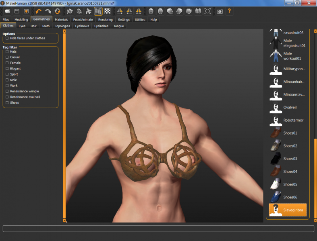Click the Undo arrow icon
317x241 pixels.
click(x=39, y=11)
